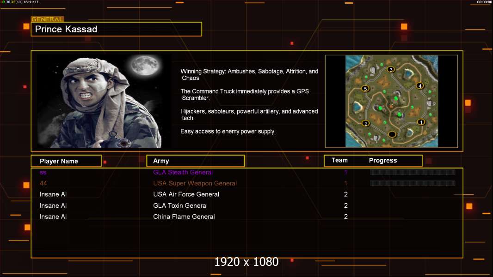Viewport: 493px width, 277px height.
Task: Select player name '44'
Action: [x=43, y=183]
